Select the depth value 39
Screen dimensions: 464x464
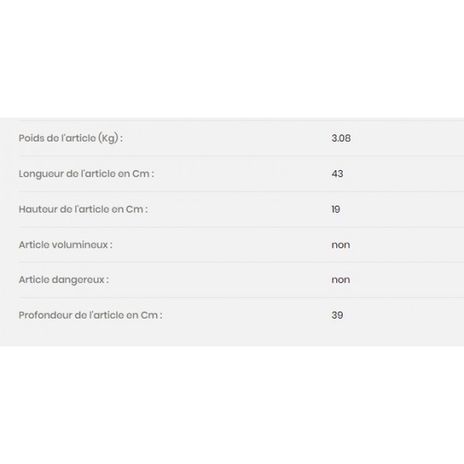(336, 316)
